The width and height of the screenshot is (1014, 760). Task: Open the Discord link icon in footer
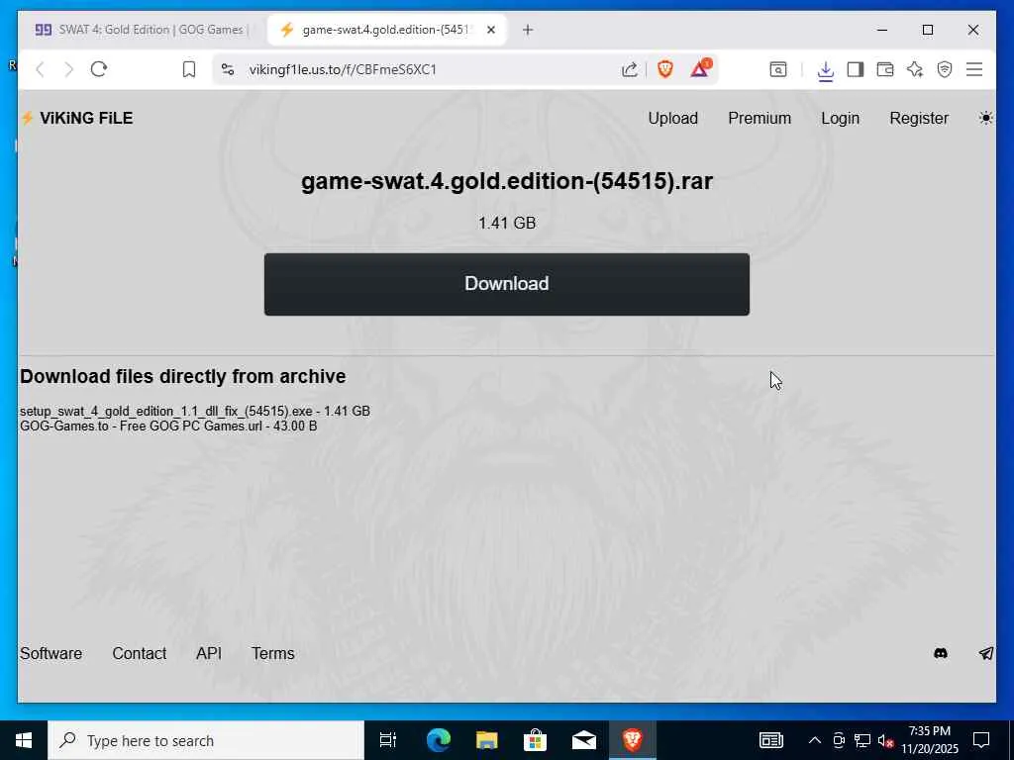pos(941,653)
